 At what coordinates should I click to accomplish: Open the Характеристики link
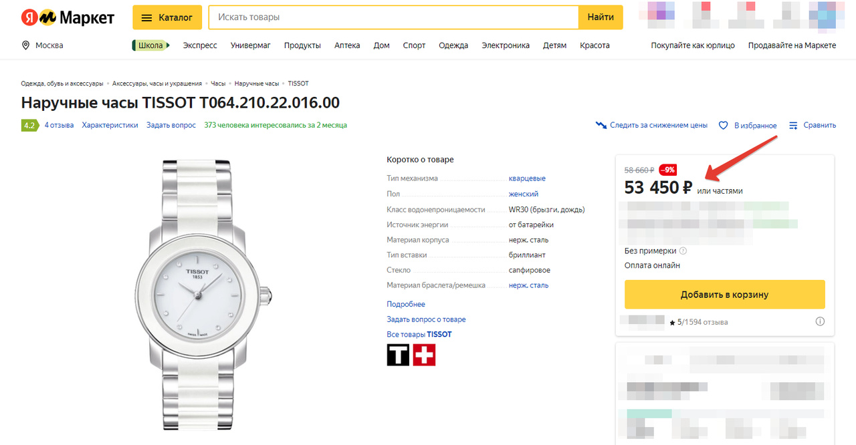coord(110,125)
